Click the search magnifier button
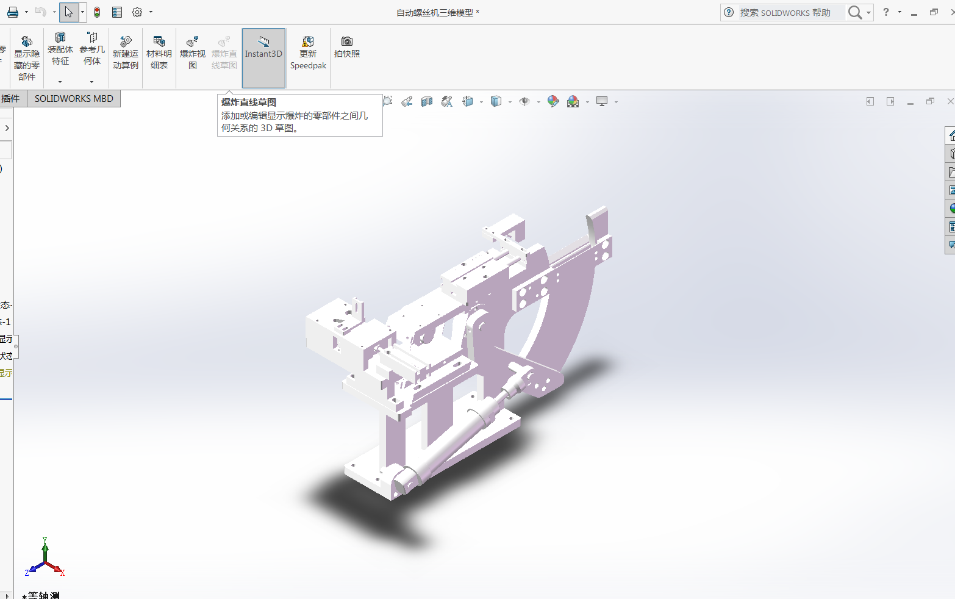This screenshot has height=599, width=955. point(855,13)
